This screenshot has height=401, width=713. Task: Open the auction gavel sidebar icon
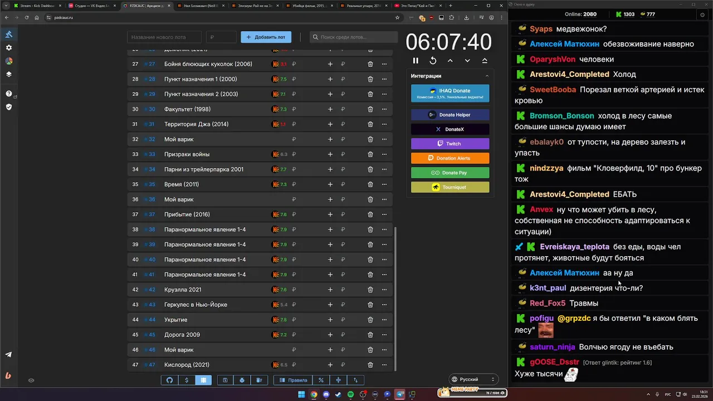9,35
